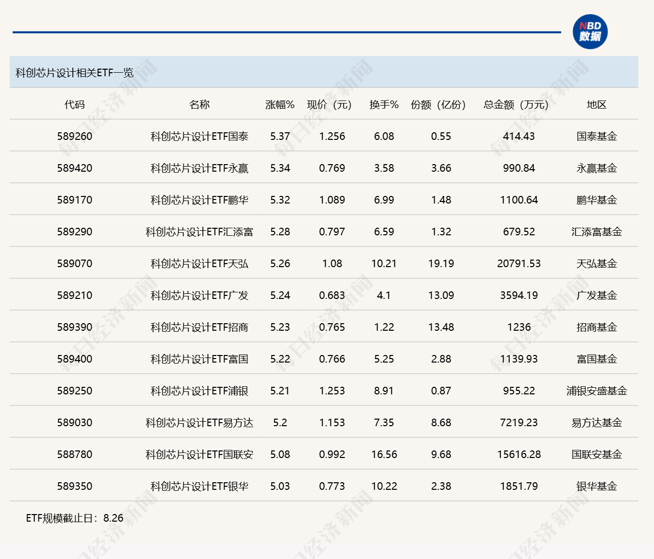Select fund code 589070

tap(75, 264)
